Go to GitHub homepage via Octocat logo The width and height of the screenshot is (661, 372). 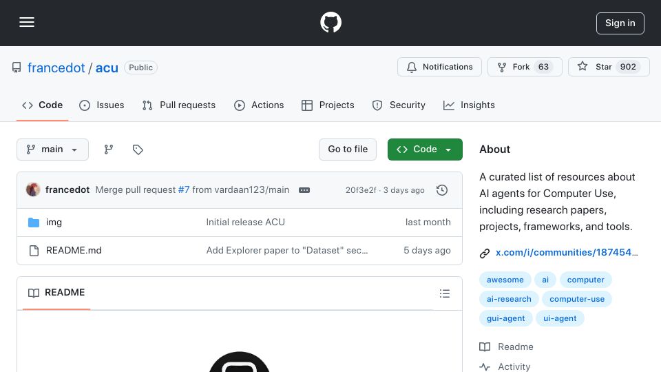tap(330, 22)
